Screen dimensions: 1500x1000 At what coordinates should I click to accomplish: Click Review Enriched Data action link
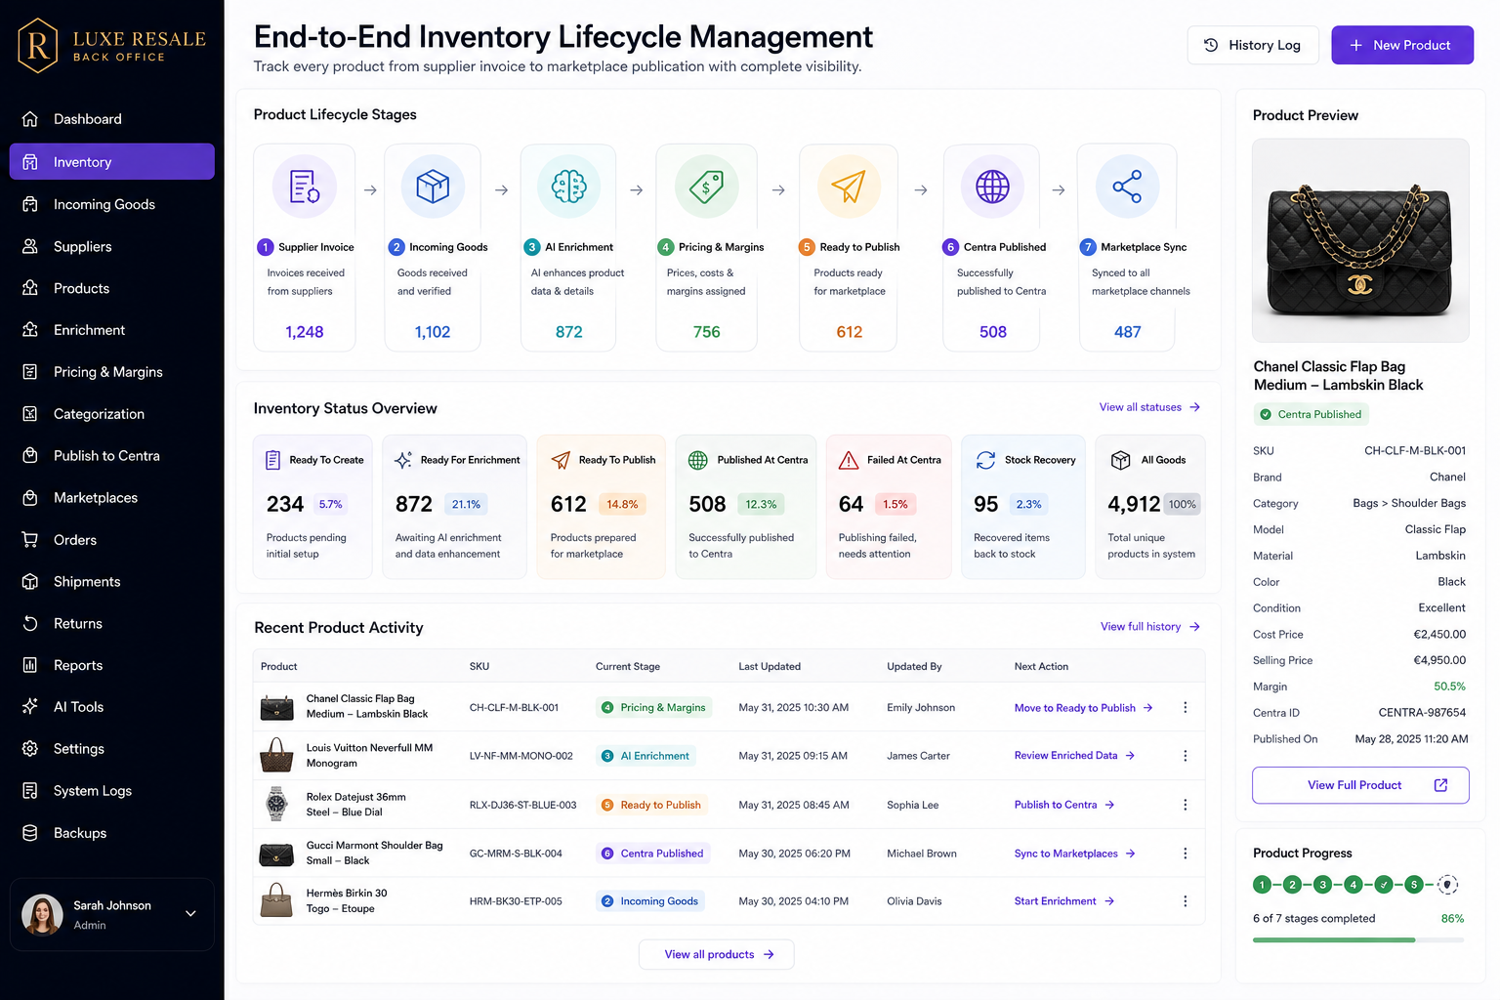click(x=1074, y=756)
